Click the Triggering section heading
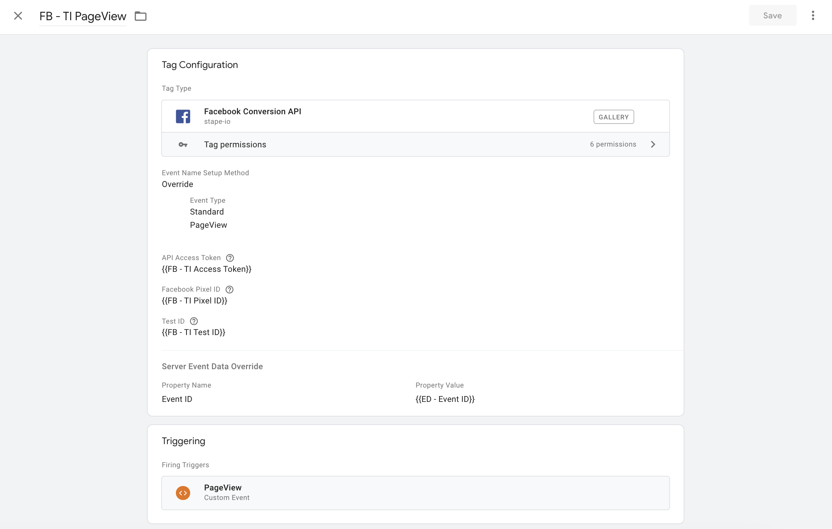832x529 pixels. 183,441
